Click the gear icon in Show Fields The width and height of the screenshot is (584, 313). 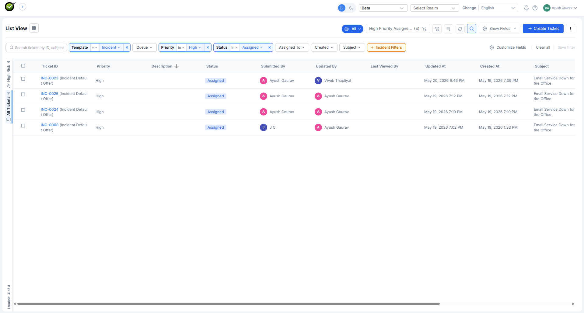click(485, 29)
